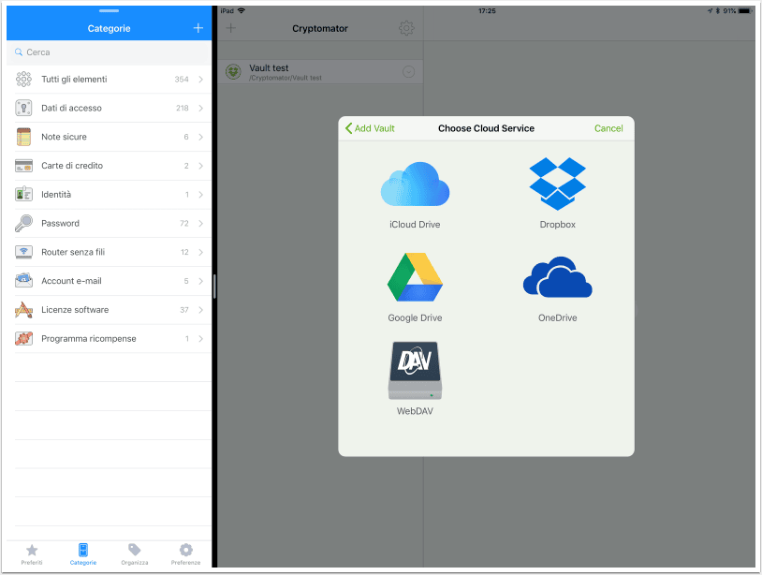Viewport: 762px width, 575px height.
Task: Open the Account e-mail envelope icon
Action: point(23,280)
